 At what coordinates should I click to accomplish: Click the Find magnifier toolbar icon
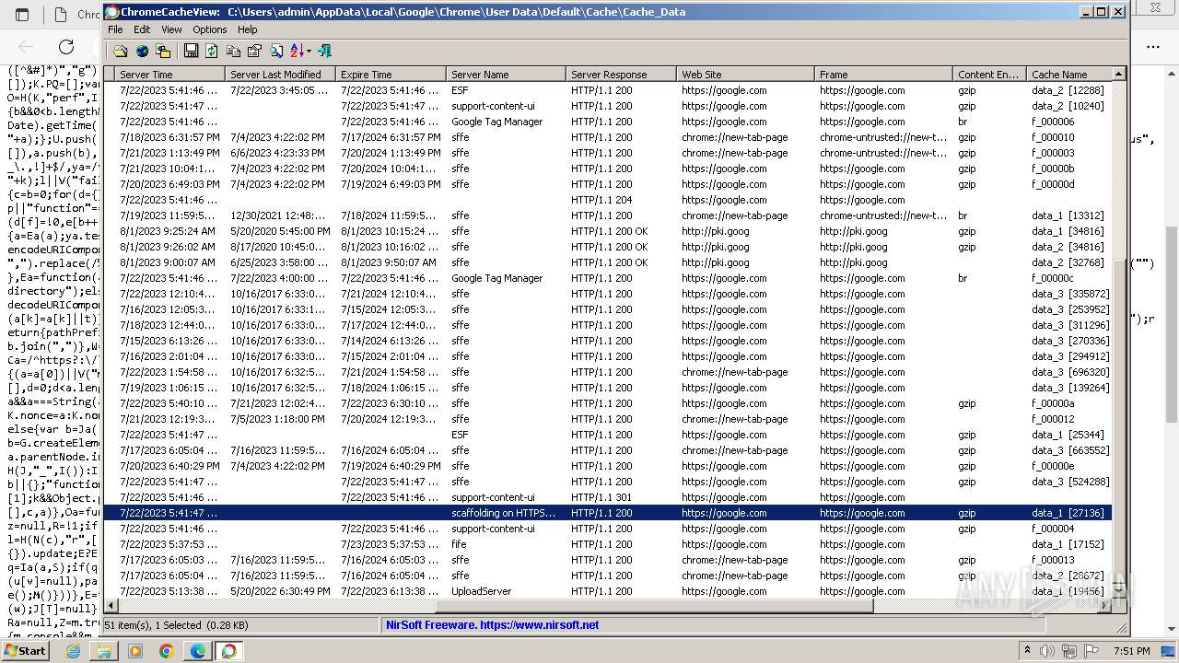pos(275,51)
